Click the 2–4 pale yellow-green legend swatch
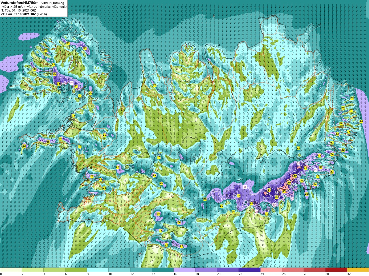This screenshot has width=369, height=276. 33,270
